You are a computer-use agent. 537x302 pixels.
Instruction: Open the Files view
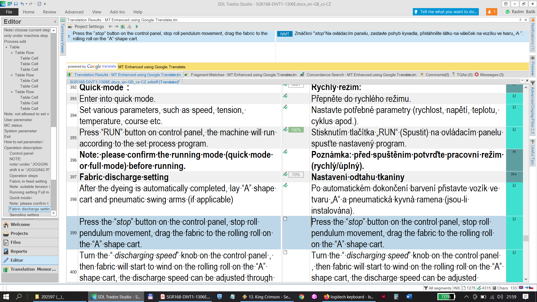click(30, 242)
